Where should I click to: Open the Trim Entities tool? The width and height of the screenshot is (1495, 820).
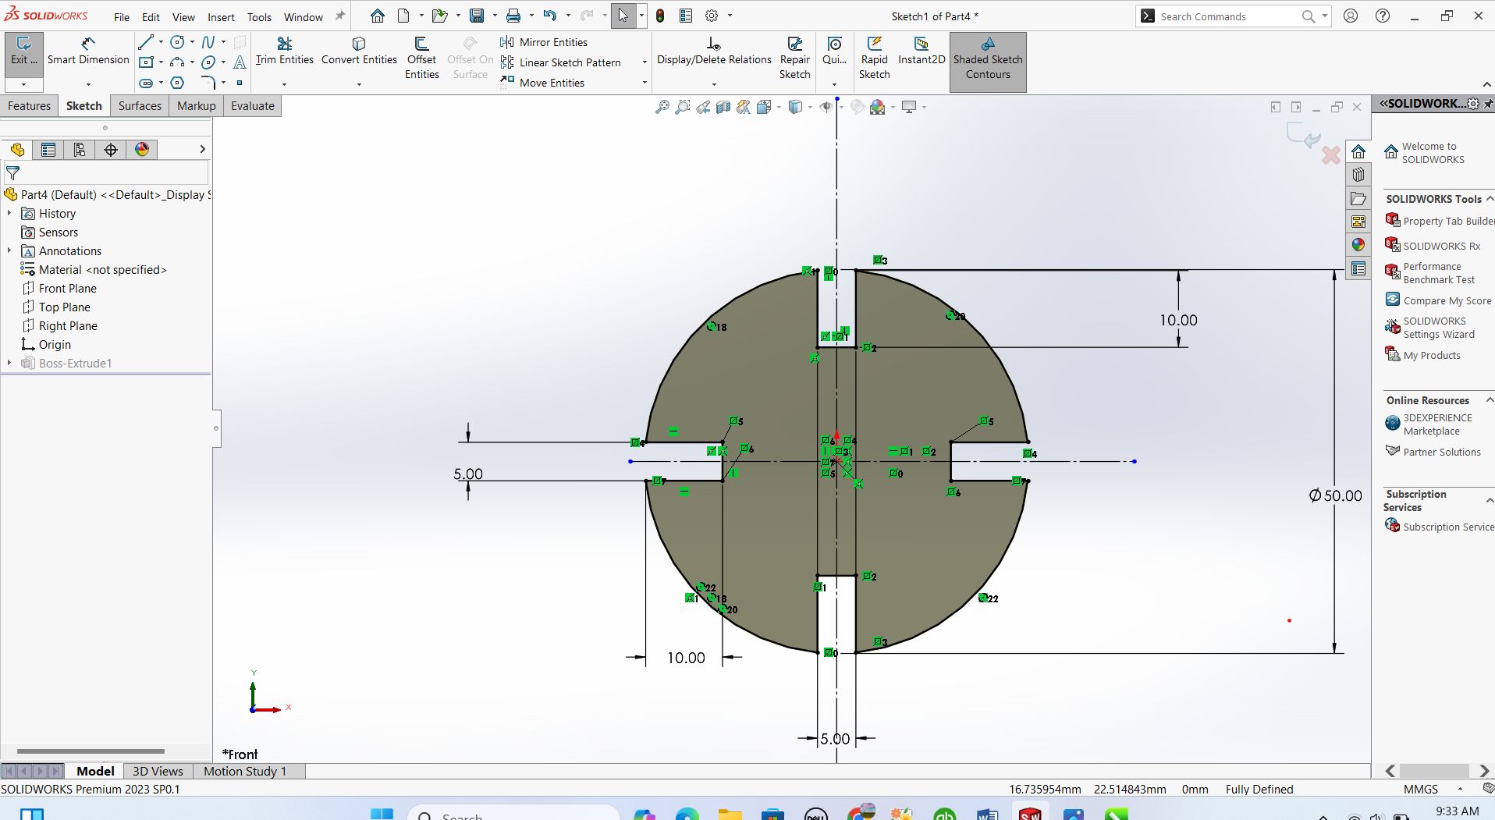pos(285,51)
